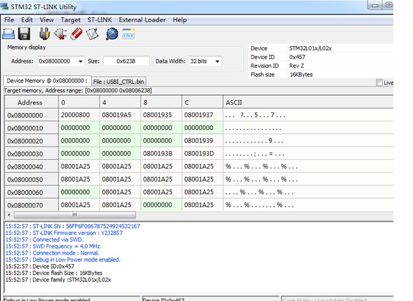Click the column 0 header

(x=79, y=102)
